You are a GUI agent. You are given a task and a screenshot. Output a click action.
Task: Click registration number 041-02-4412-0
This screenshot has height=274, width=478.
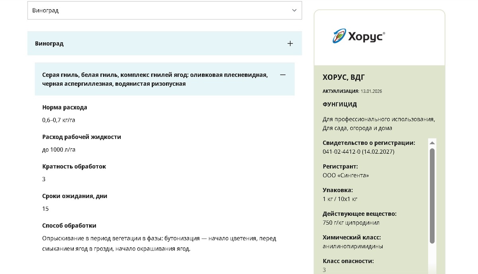coord(341,152)
